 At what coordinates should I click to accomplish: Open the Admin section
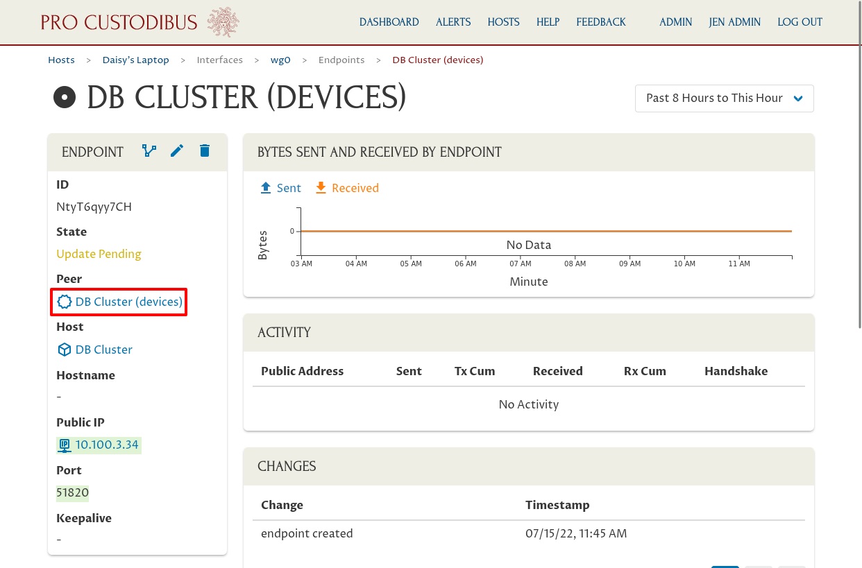676,22
